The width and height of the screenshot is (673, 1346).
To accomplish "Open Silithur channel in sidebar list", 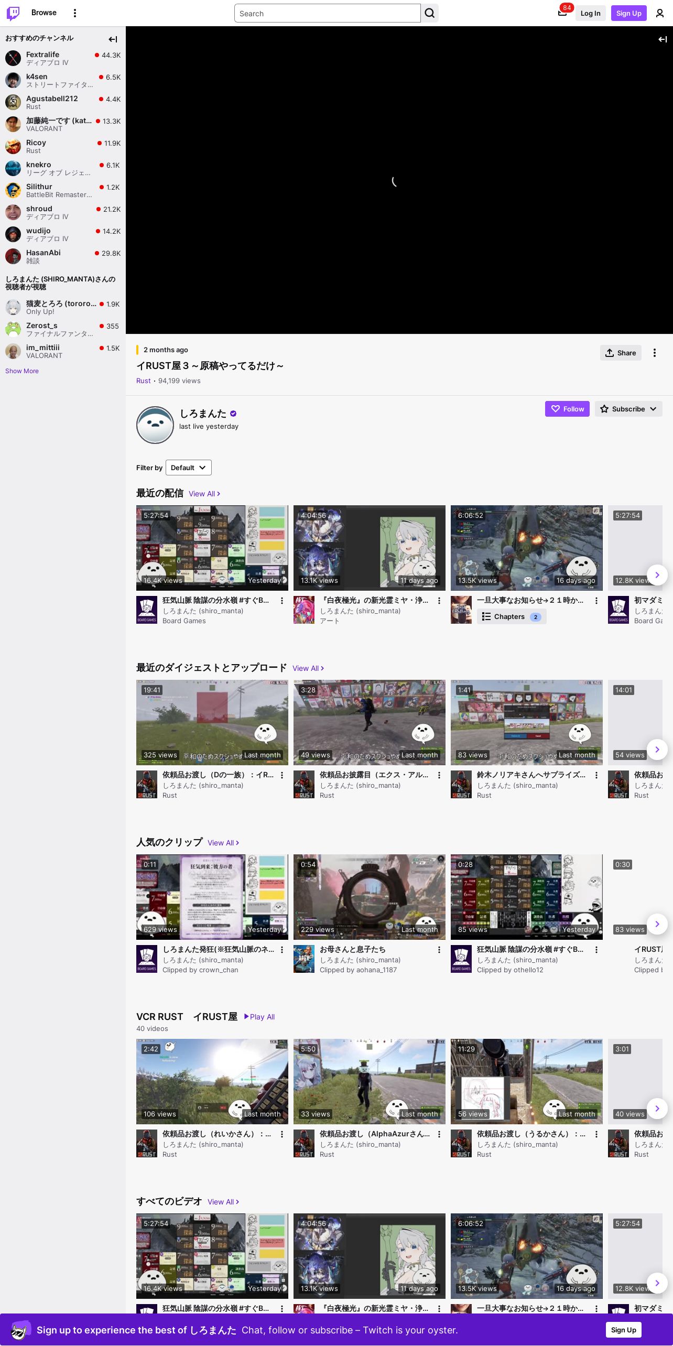I will pos(63,190).
